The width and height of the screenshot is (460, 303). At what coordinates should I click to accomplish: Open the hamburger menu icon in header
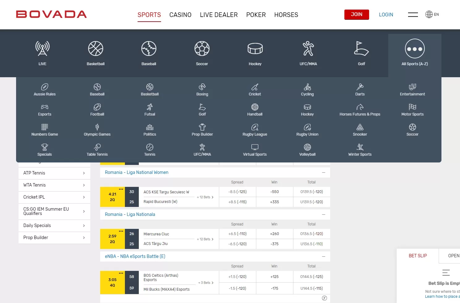pyautogui.click(x=413, y=15)
